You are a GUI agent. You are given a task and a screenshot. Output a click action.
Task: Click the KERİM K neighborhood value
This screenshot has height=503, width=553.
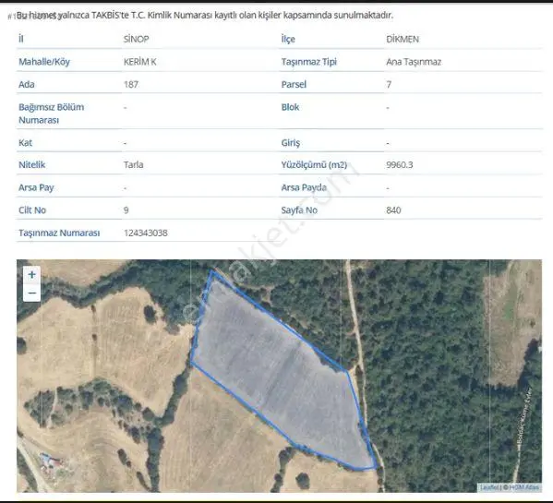139,62
